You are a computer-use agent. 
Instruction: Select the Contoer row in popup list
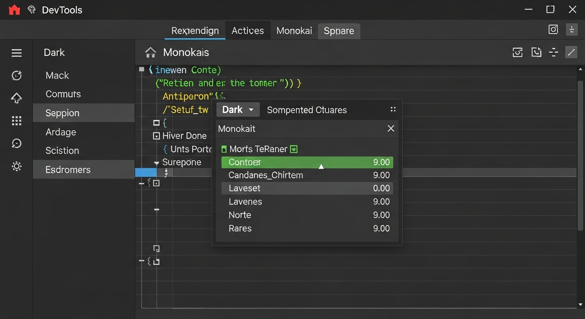pyautogui.click(x=307, y=162)
